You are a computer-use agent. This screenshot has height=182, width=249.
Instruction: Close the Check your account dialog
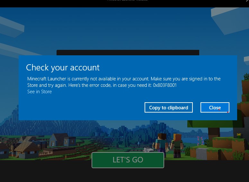click(x=215, y=107)
